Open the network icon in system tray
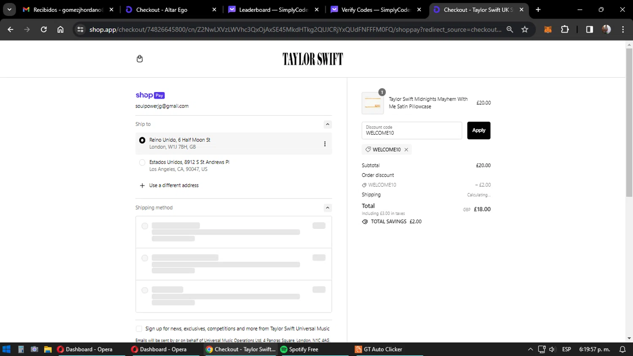This screenshot has height=356, width=633. point(541,349)
